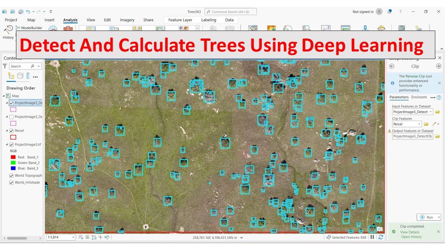The width and height of the screenshot is (445, 250).
Task: Launch ModelBuilder from the Analysis ribbon
Action: point(29,28)
